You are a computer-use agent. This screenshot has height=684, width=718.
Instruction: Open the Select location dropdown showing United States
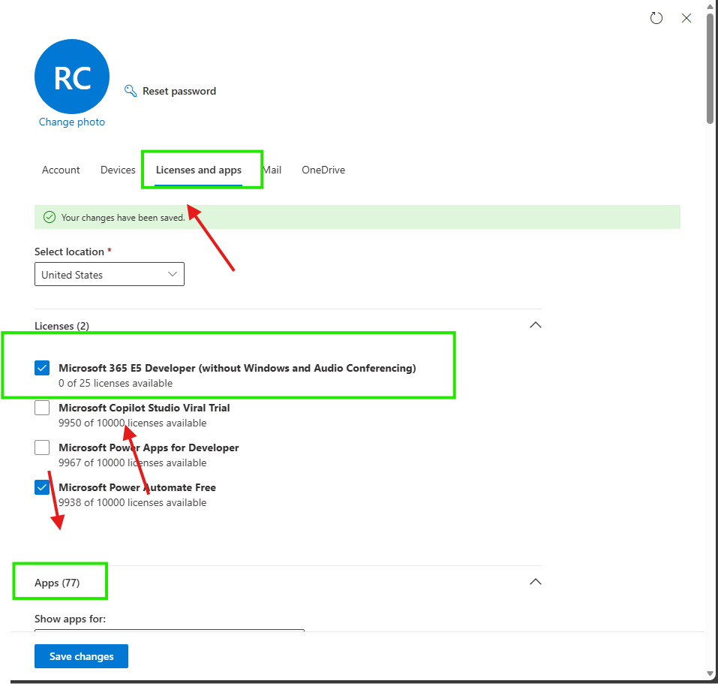point(110,274)
